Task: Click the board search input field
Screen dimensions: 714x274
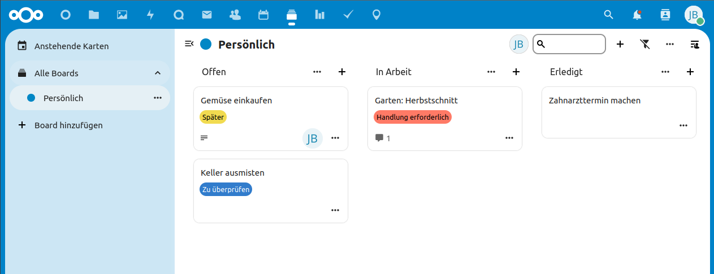Action: [x=569, y=44]
